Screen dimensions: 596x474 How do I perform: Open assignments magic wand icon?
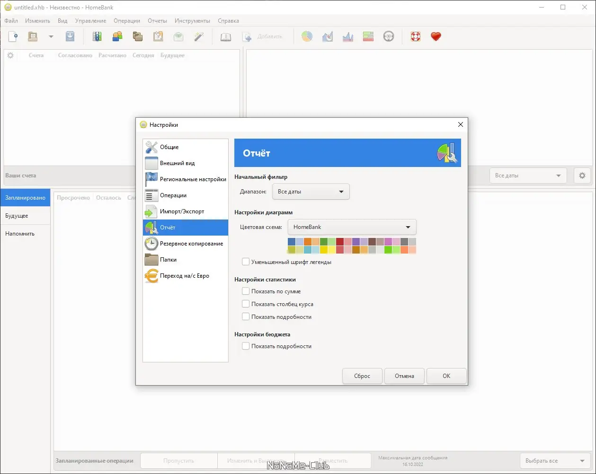[x=199, y=36]
